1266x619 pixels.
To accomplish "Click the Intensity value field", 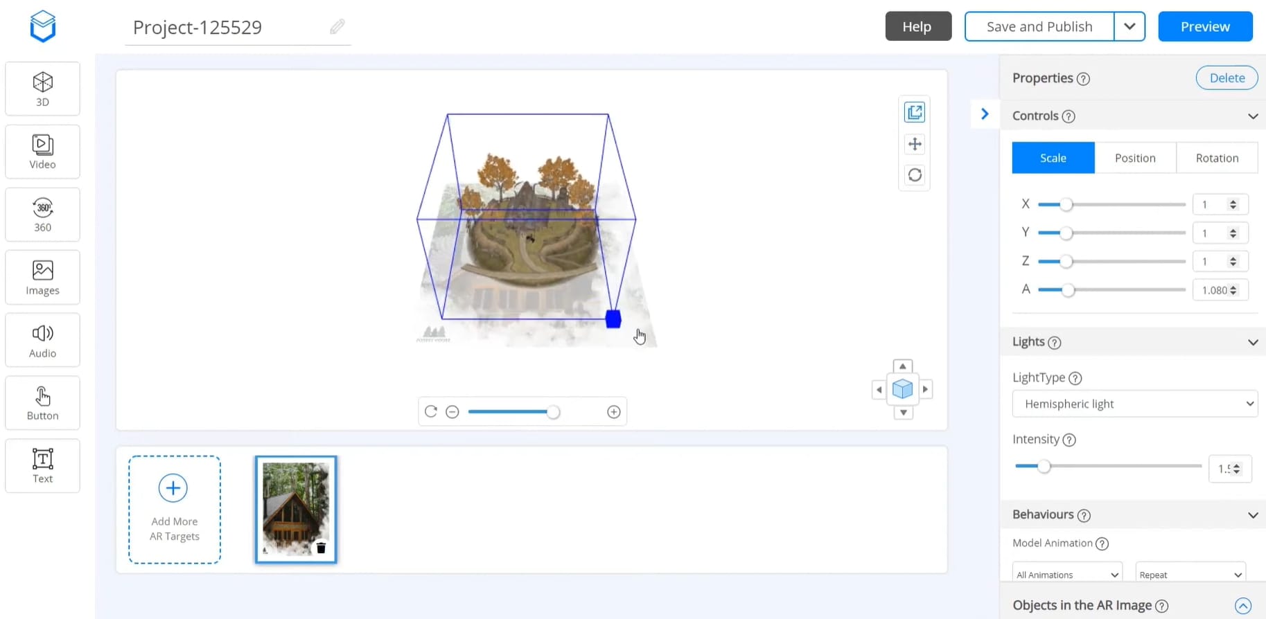I will (1229, 469).
